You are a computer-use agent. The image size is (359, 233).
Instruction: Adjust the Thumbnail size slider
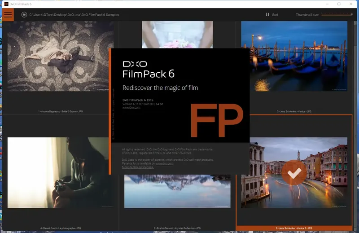337,14
